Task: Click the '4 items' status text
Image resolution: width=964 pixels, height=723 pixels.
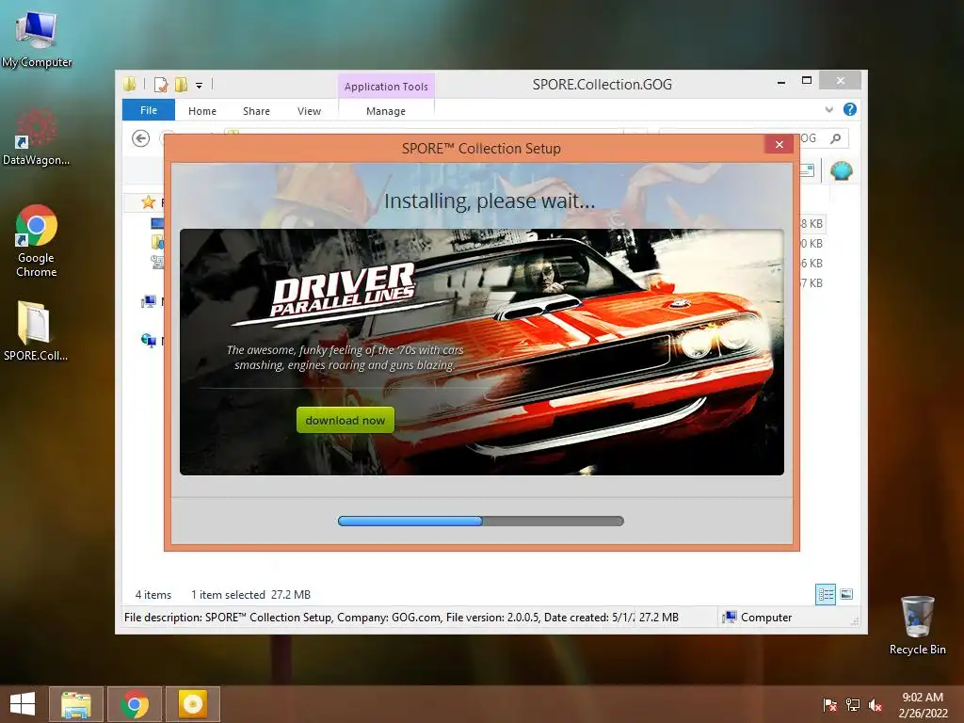Action: click(x=153, y=595)
